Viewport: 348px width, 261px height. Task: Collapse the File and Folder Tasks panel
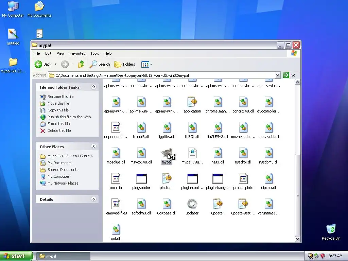[94, 87]
